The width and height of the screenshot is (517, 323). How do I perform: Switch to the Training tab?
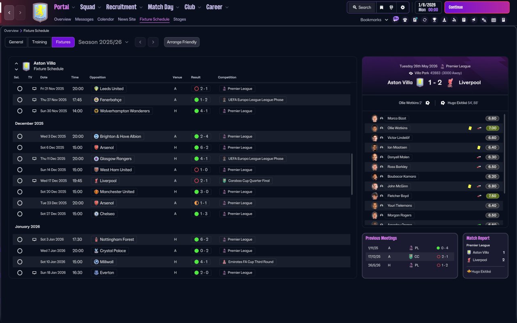pyautogui.click(x=40, y=42)
